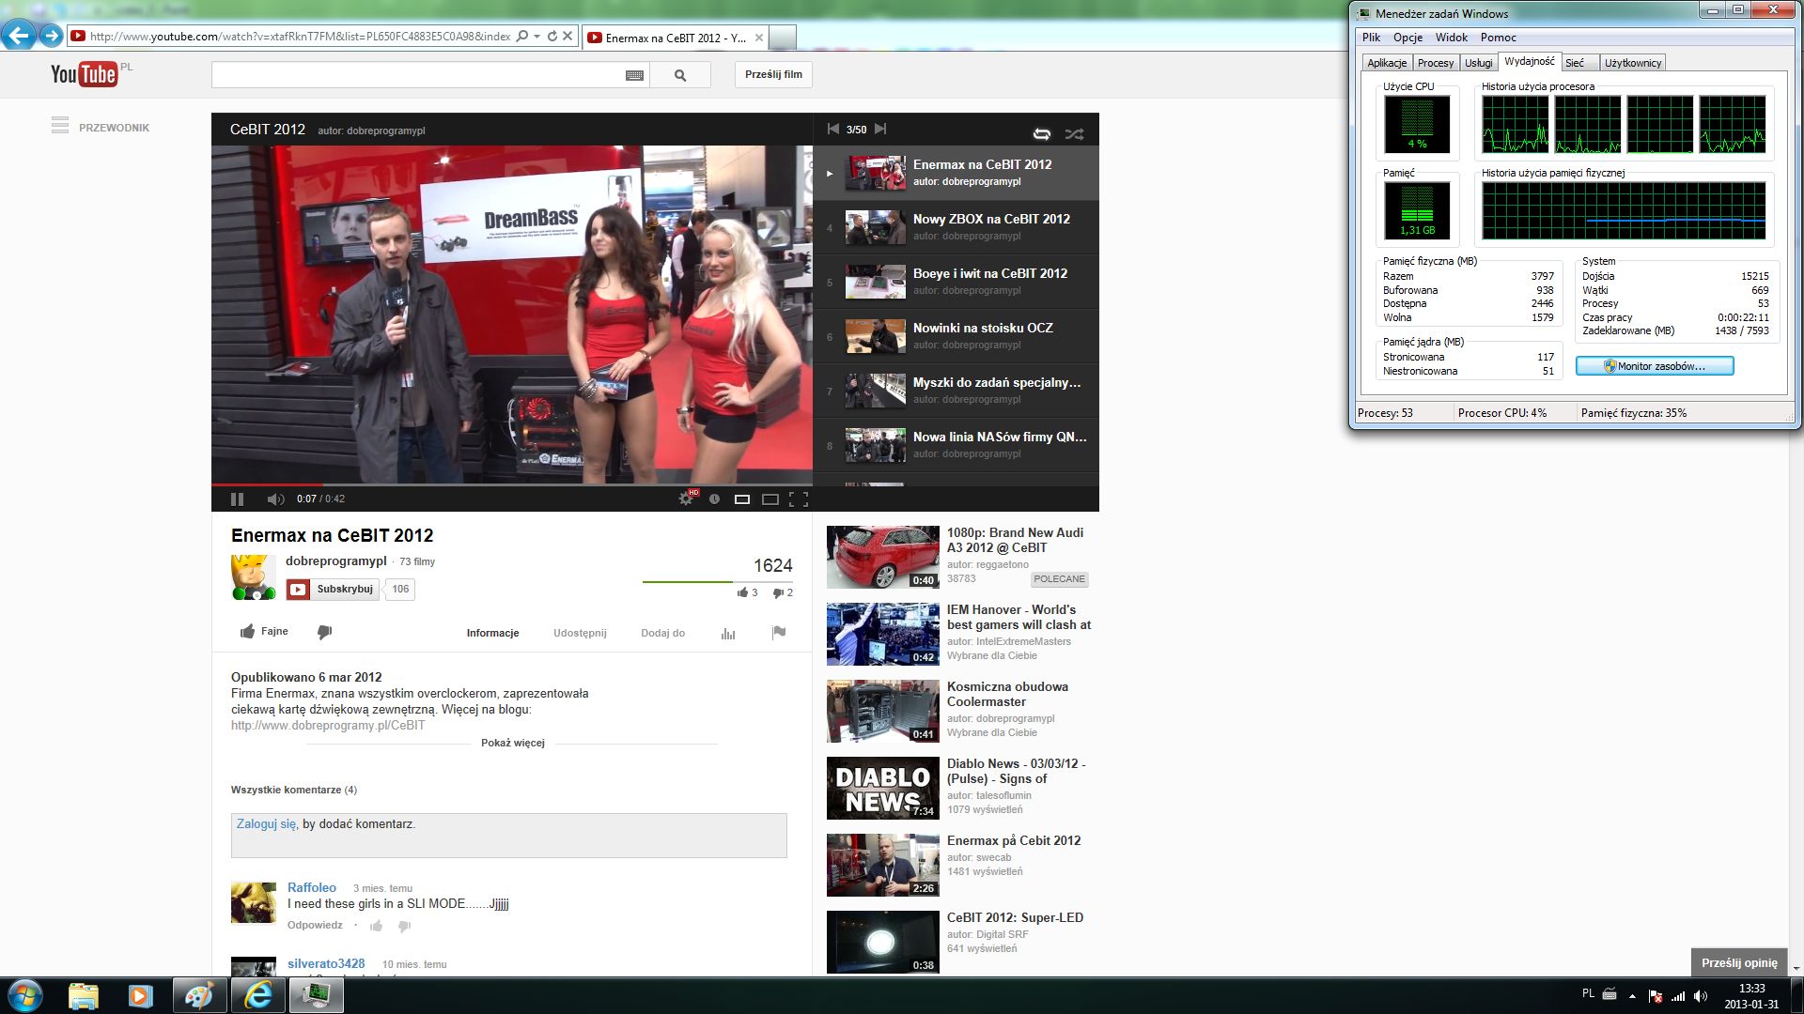Open video statistics bar chart icon
This screenshot has width=1804, height=1014.
pyautogui.click(x=728, y=634)
